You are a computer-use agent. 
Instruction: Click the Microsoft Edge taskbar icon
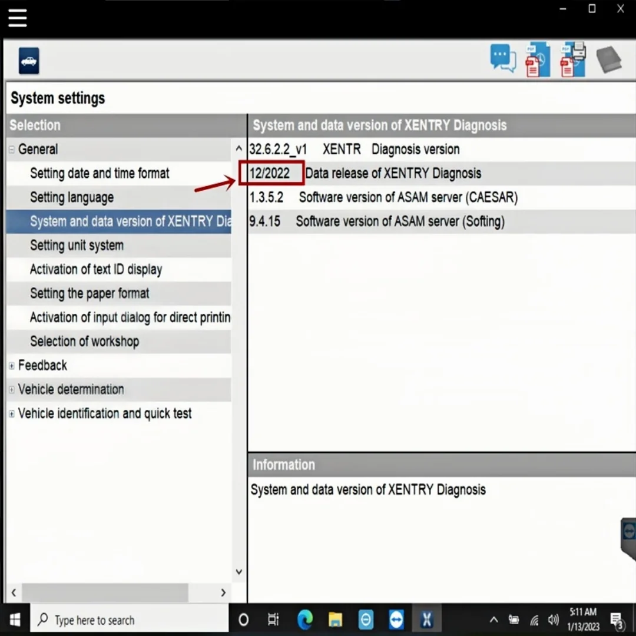point(304,619)
